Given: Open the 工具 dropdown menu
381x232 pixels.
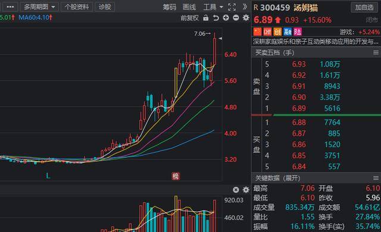Looking at the screenshot, I should click(x=213, y=7).
